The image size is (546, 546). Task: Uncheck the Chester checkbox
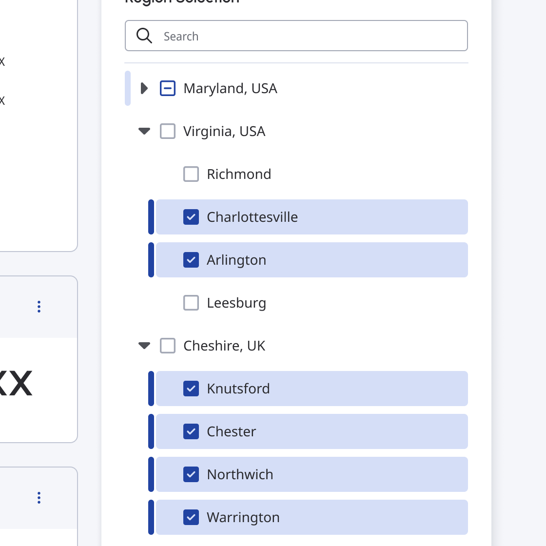(x=191, y=431)
